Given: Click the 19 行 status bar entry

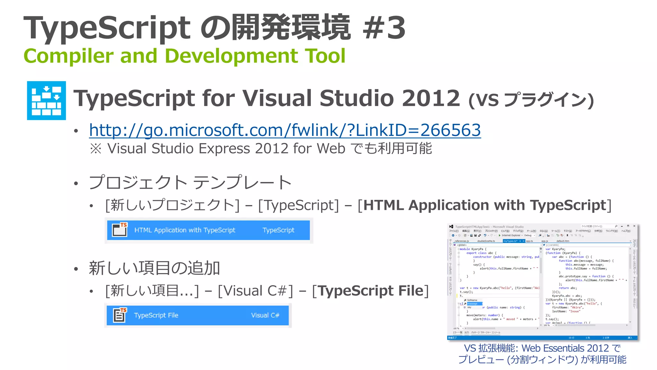Looking at the screenshot, I should (x=571, y=338).
